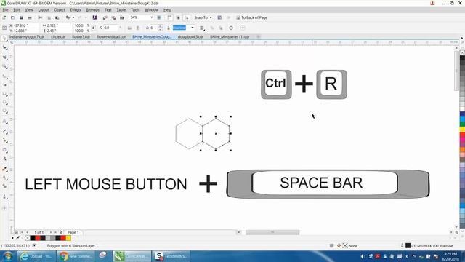Select the Ellipse tool in the toolbox
465x262 pixels.
click(4, 103)
